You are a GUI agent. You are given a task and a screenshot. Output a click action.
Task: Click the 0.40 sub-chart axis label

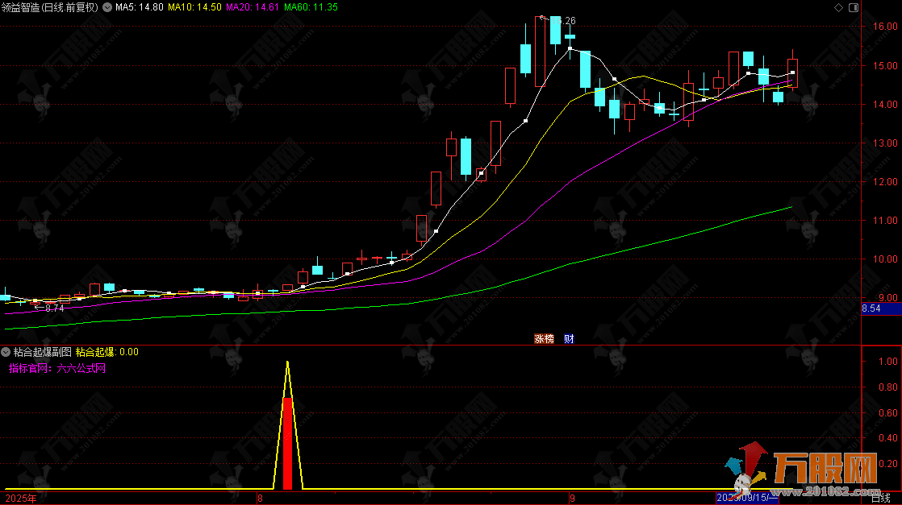pyautogui.click(x=888, y=438)
